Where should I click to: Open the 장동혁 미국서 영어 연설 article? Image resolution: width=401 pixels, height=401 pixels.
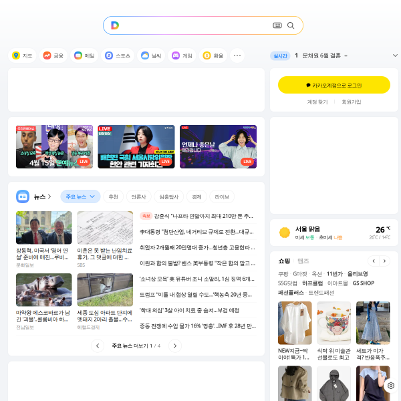(x=44, y=239)
